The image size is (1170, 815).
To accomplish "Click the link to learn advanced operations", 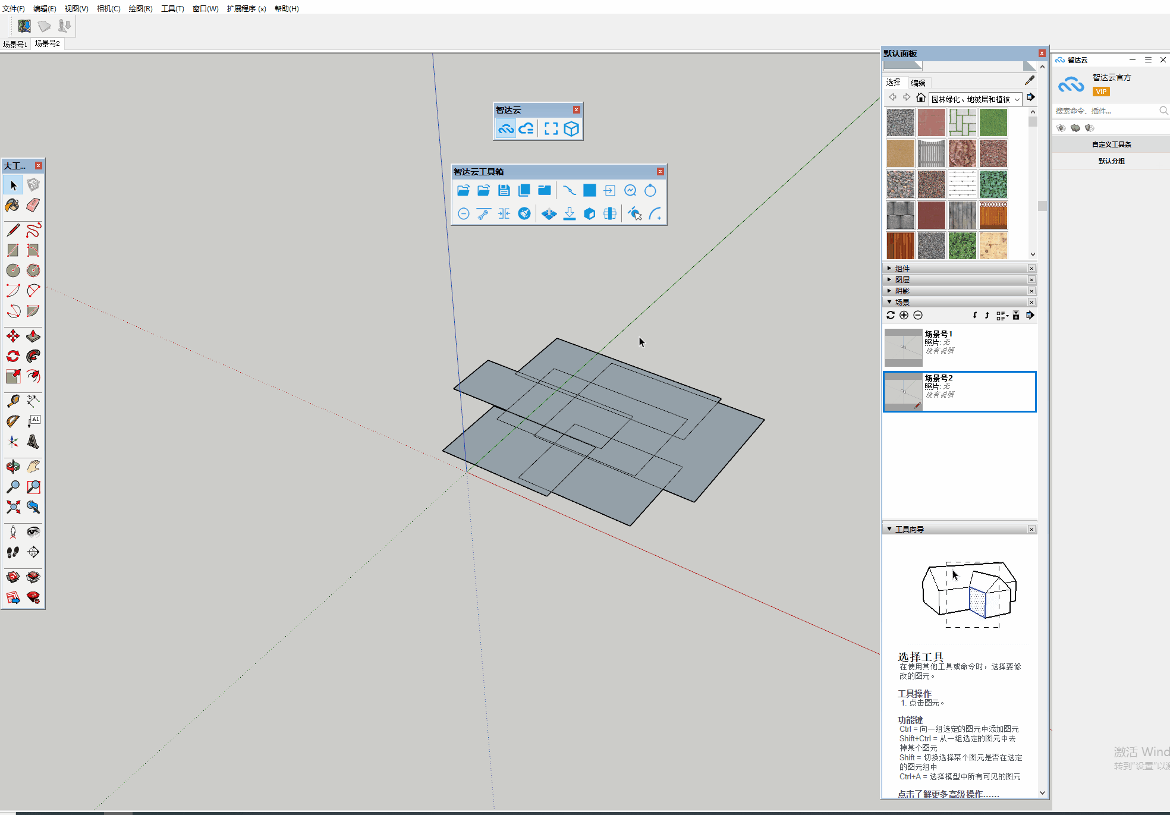I will click(x=948, y=794).
